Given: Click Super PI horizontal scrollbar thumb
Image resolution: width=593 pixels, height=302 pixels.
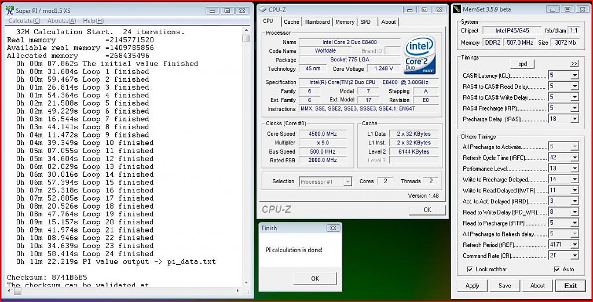Looking at the screenshot, I should tap(17, 291).
